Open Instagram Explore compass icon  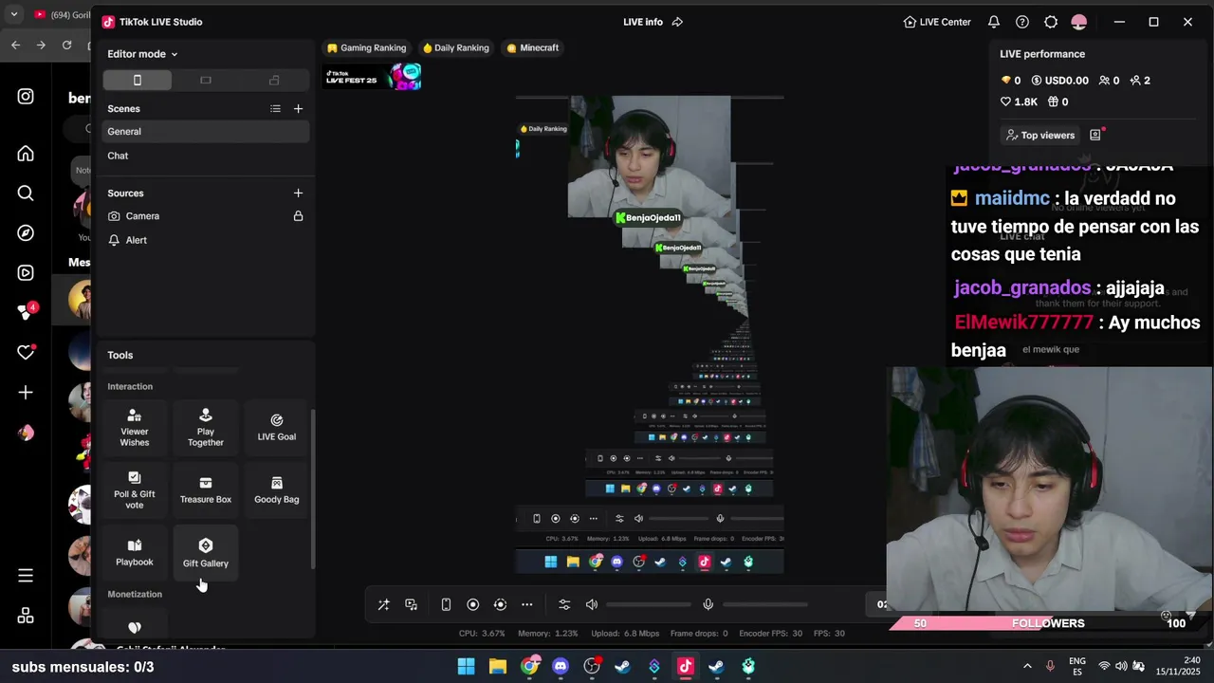[x=26, y=232]
